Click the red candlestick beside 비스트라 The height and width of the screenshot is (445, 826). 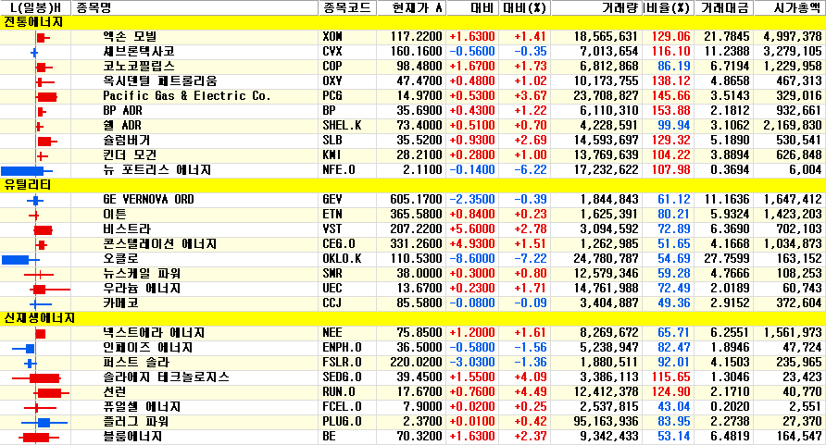click(x=43, y=229)
